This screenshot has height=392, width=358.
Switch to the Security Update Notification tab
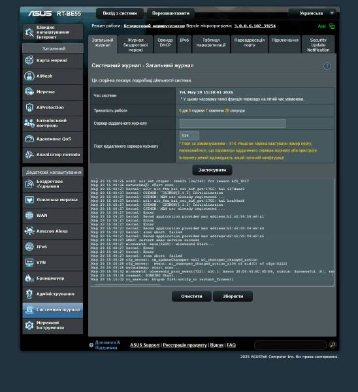click(x=318, y=44)
